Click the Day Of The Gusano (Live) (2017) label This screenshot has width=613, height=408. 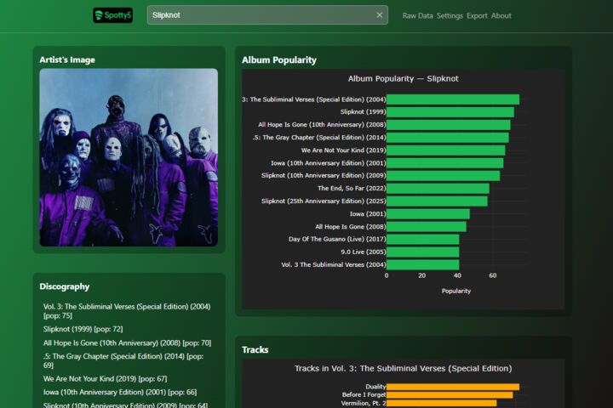tap(337, 240)
